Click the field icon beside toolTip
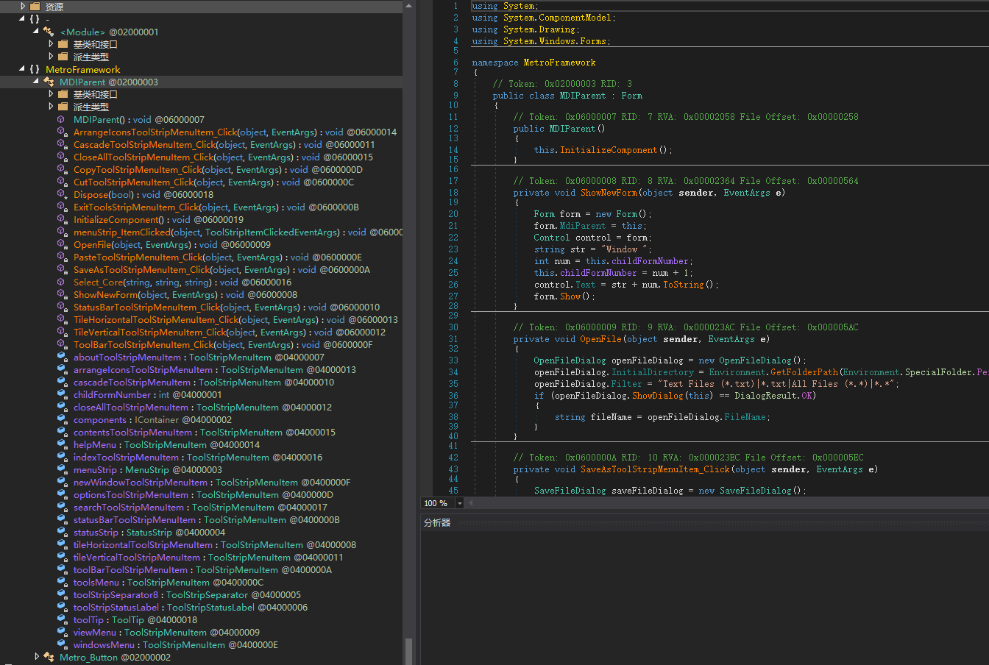989x665 pixels. click(63, 619)
